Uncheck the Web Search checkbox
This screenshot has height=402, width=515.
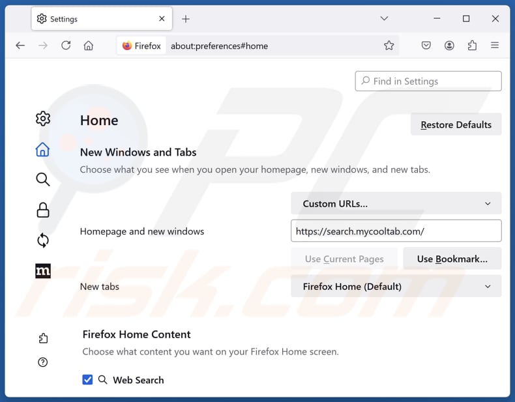click(x=87, y=380)
